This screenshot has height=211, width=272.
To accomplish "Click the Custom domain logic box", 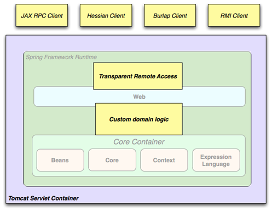I will 139,119.
